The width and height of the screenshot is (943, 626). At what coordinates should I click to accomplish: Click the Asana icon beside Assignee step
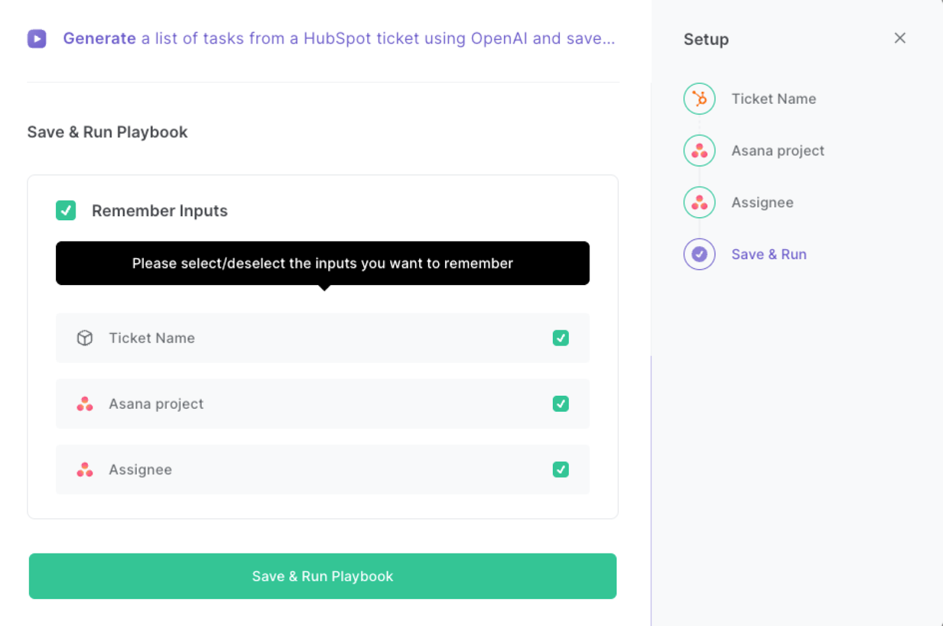(x=699, y=202)
